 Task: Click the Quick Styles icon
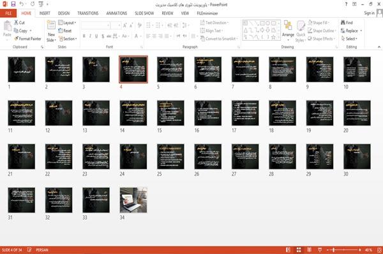click(301, 26)
